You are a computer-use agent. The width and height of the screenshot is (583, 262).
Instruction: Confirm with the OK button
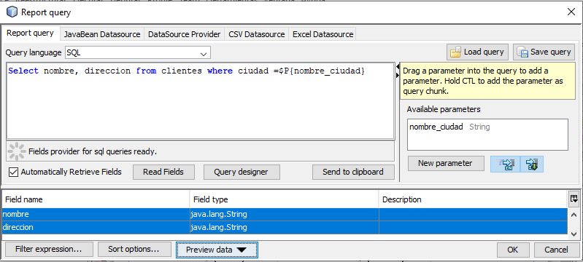click(x=513, y=250)
